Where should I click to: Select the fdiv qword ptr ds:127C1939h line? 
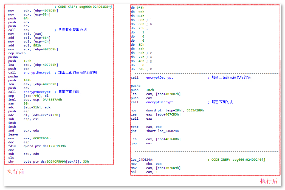click(x=37, y=146)
